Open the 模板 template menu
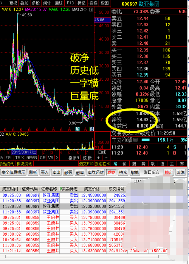189x264 pixels. click(87, 158)
